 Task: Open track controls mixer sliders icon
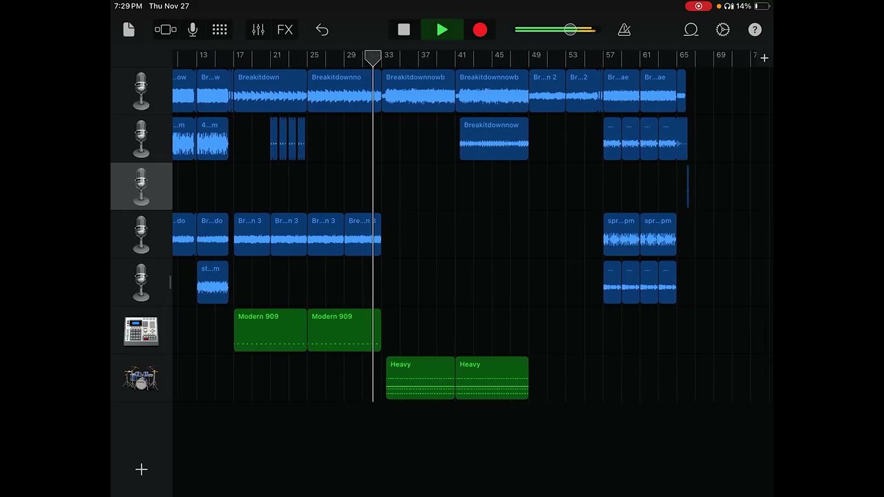click(258, 30)
